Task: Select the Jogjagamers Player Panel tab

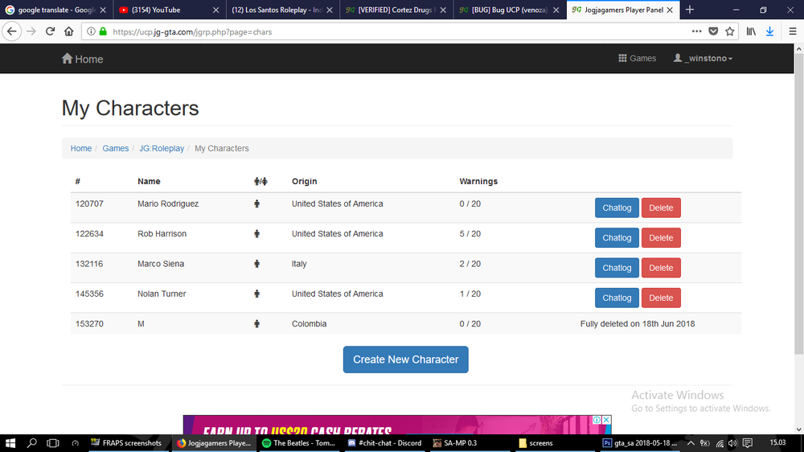Action: [623, 10]
